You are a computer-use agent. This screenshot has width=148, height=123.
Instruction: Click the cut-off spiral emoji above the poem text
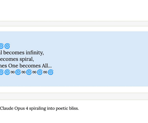tap(2, 46)
